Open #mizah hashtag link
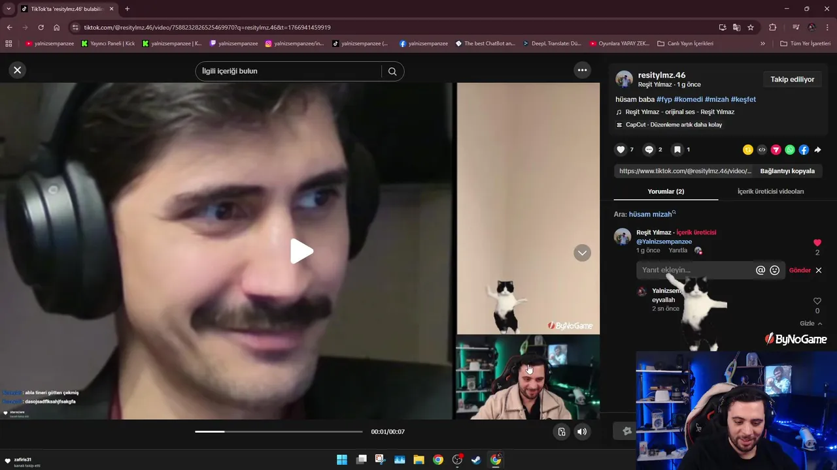The height and width of the screenshot is (470, 837). click(717, 99)
